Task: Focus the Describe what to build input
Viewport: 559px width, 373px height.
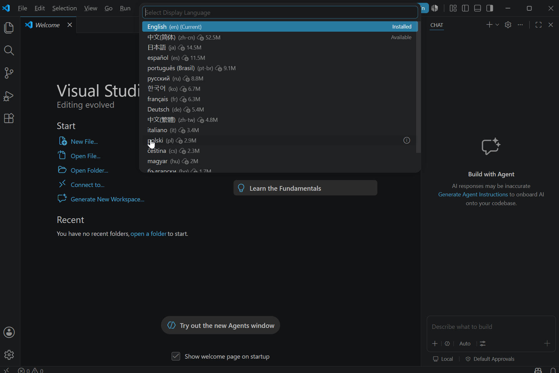Action: [491, 327]
